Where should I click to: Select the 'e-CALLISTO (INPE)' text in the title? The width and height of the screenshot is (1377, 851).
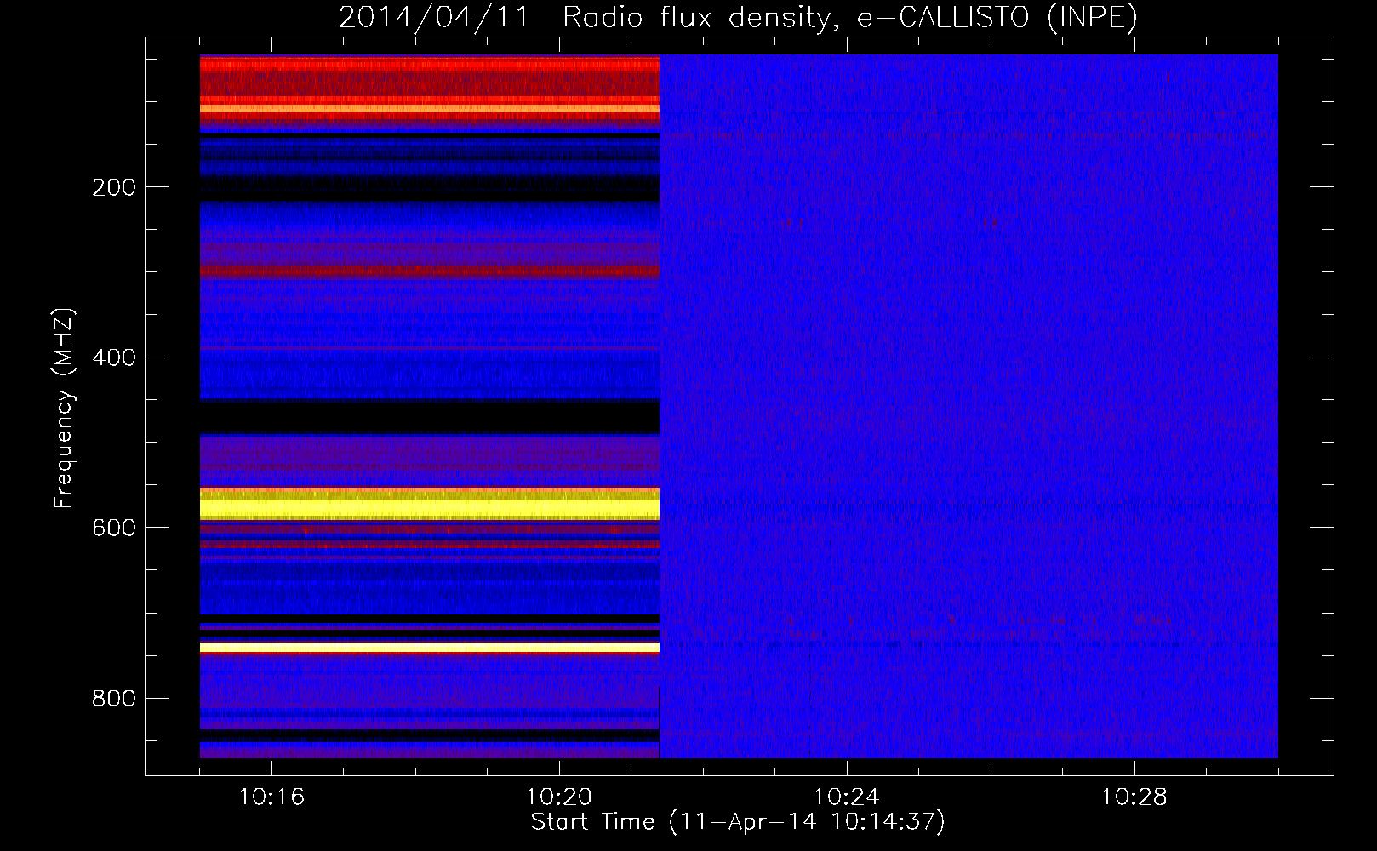(x=997, y=17)
